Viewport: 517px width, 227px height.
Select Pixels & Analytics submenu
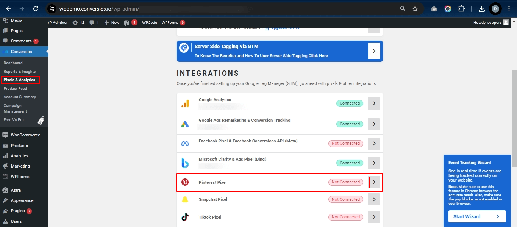click(20, 80)
